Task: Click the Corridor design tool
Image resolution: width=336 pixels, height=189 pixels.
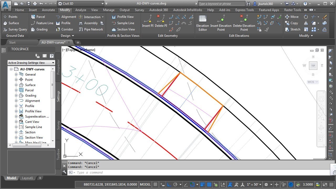Action: pyautogui.click(x=65, y=29)
